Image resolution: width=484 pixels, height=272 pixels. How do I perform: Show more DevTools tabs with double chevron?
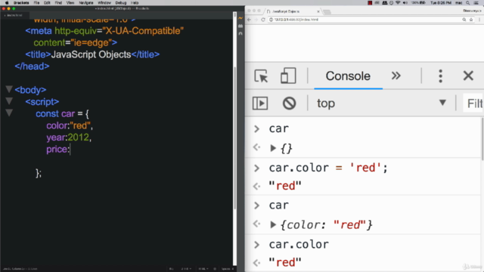tap(396, 76)
